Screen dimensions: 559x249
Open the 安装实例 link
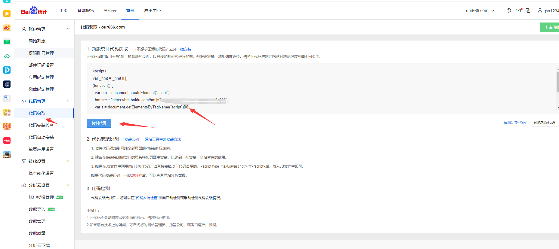(x=132, y=139)
